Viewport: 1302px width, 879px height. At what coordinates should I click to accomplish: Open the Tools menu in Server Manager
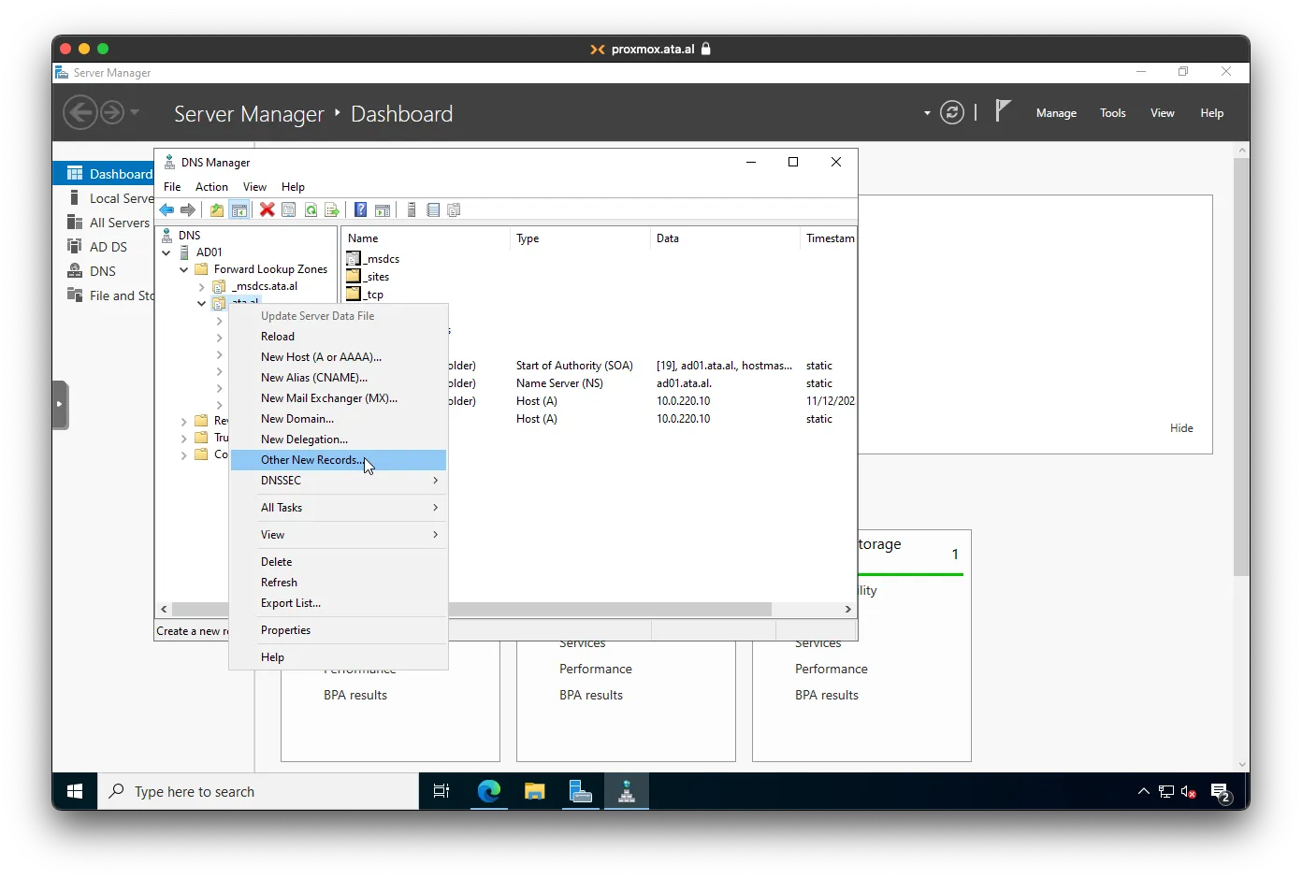1113,113
